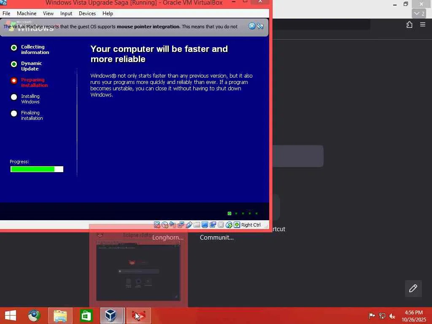The height and width of the screenshot is (324, 432).
Task: Open the Input menu
Action: [x=66, y=13]
